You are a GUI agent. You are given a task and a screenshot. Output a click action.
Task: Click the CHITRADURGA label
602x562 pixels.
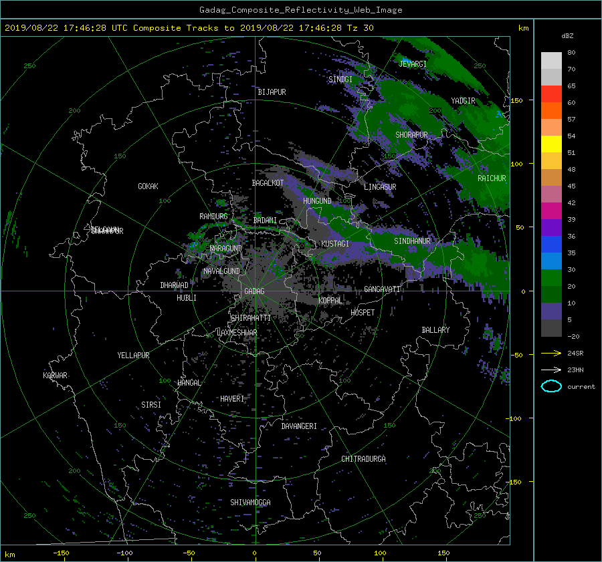click(363, 459)
